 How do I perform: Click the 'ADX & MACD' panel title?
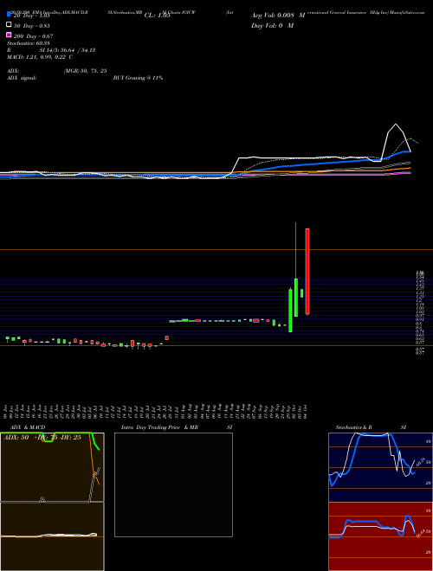tap(28, 427)
